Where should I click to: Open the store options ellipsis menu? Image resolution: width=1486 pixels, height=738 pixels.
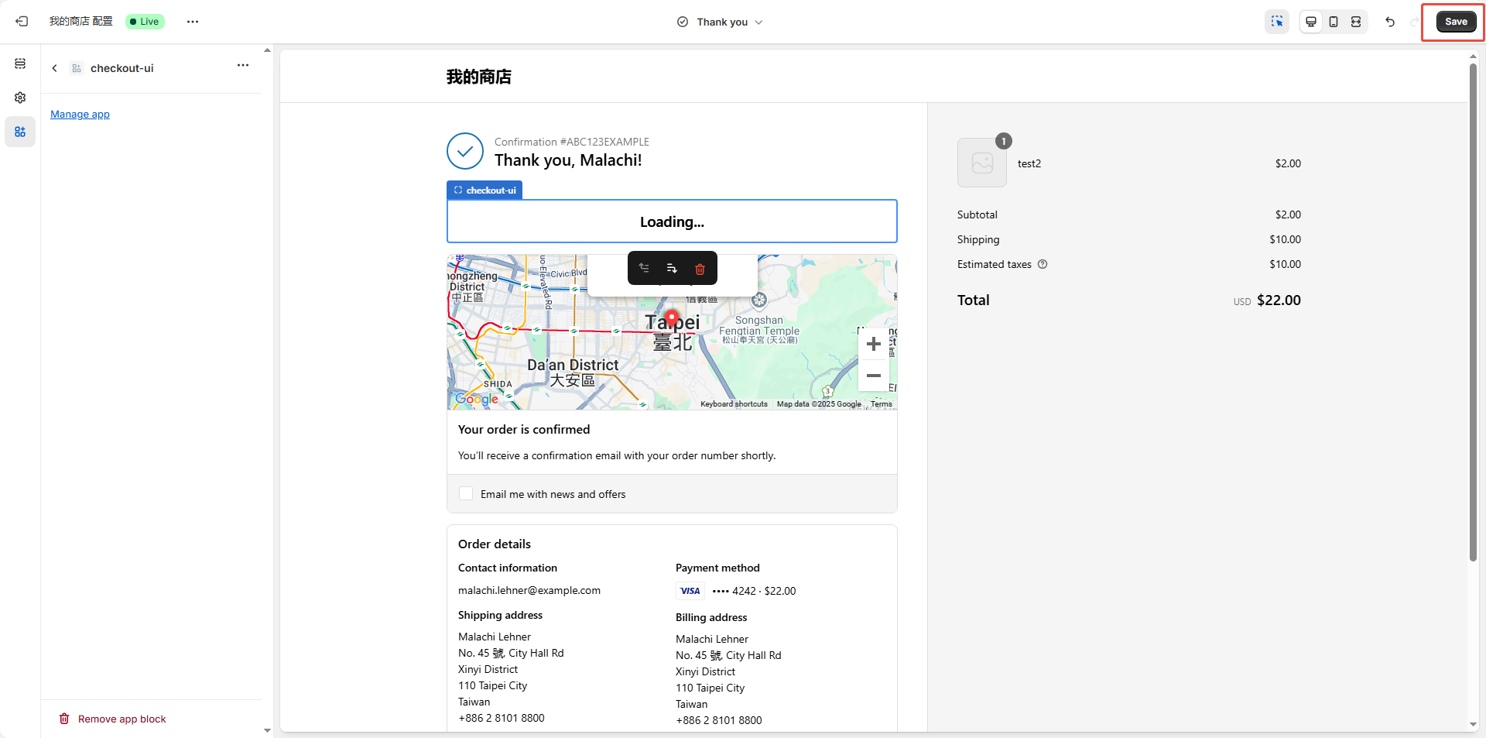pyautogui.click(x=193, y=22)
